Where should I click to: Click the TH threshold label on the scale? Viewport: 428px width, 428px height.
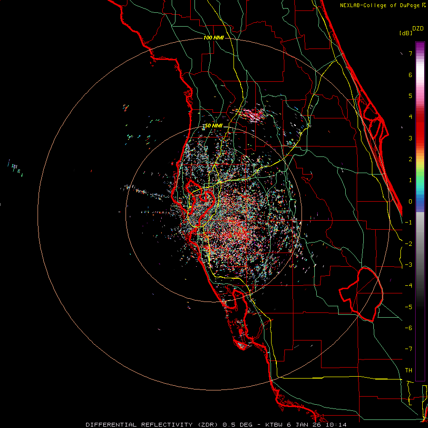click(x=409, y=370)
